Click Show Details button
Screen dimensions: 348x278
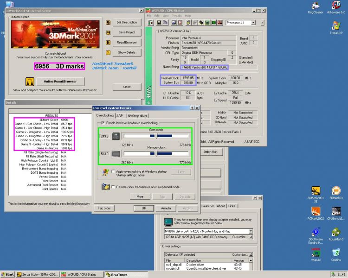point(127,52)
